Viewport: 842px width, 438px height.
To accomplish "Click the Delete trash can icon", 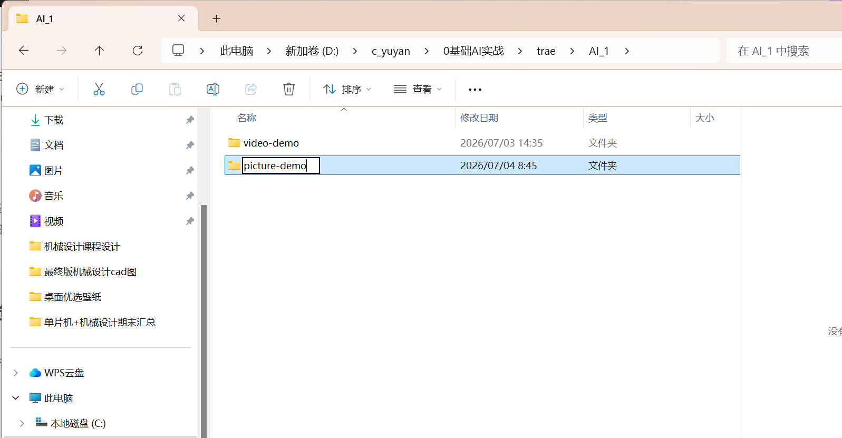I will (x=289, y=89).
